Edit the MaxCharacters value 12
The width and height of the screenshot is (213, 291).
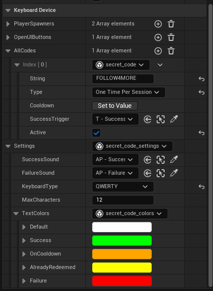123,200
